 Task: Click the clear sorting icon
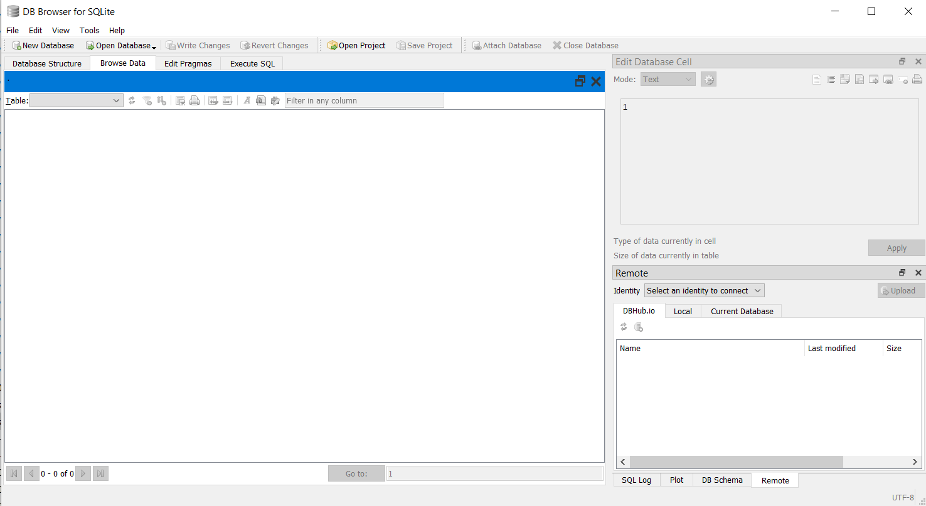coord(162,100)
